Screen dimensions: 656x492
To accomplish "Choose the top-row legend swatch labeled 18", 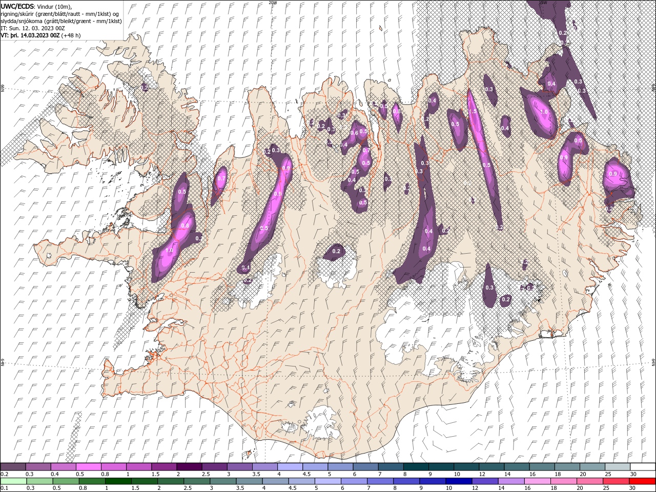I will tap(568, 467).
